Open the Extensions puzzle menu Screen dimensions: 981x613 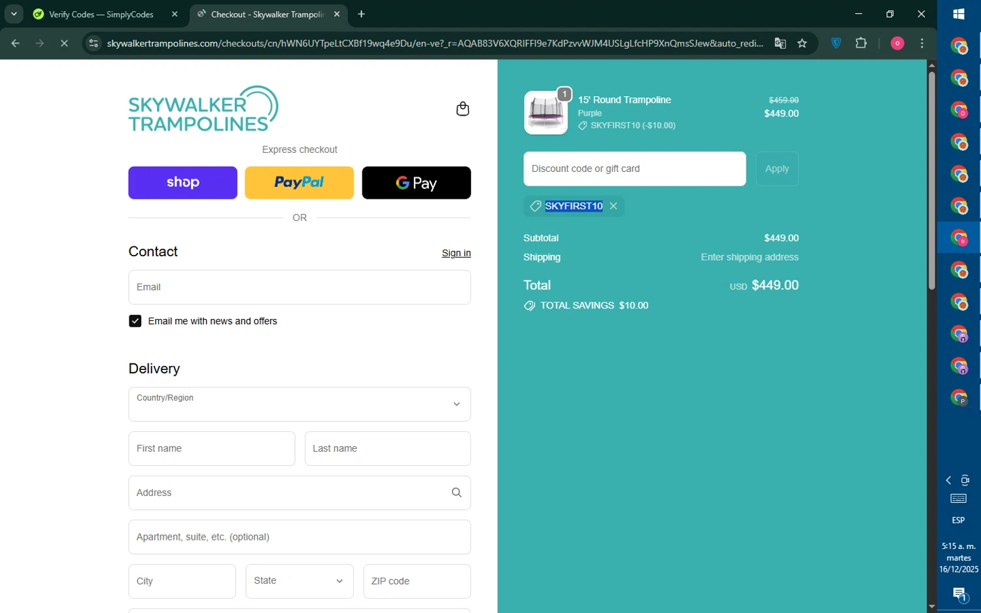tap(861, 44)
